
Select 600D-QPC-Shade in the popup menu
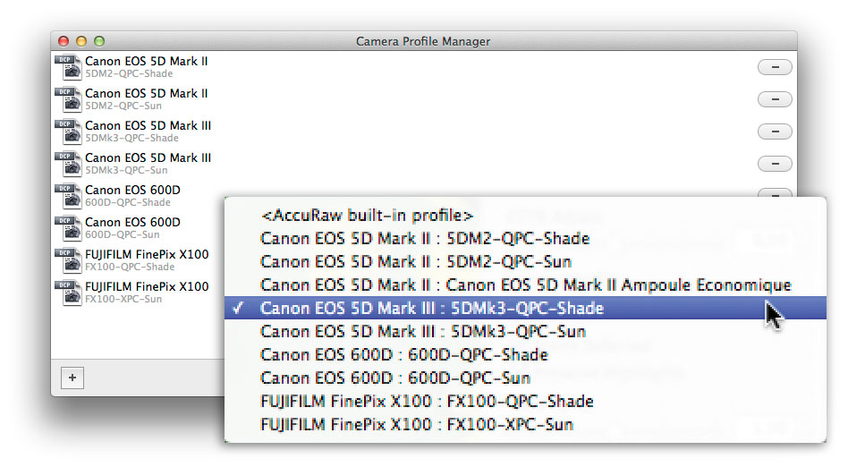point(525,354)
